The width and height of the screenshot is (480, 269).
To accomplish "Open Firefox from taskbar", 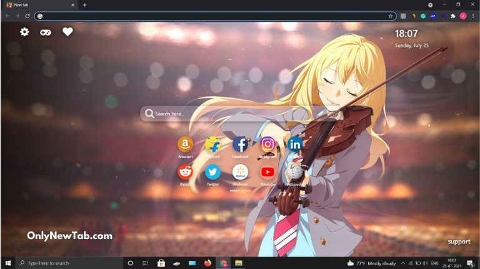I will 208,263.
